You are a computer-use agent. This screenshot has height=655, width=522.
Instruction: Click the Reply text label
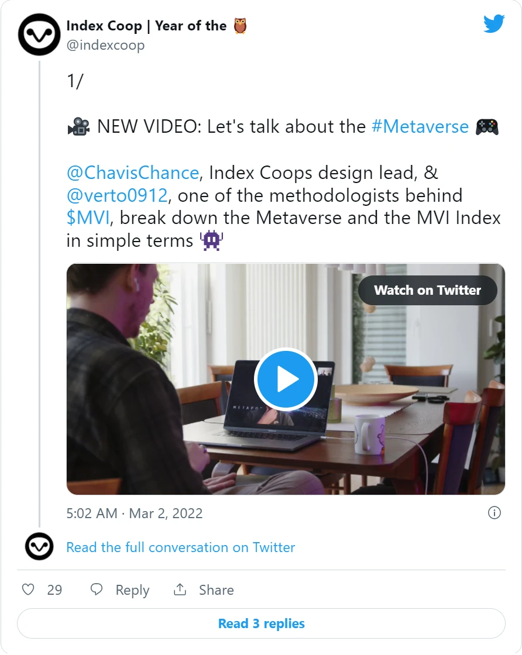point(132,590)
